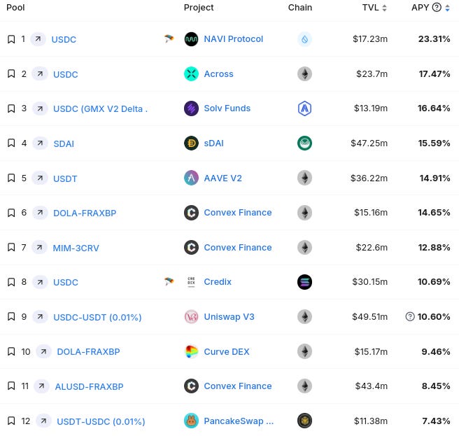This screenshot has height=436, width=459.
Task: Open the PancakeSwap project link
Action: (x=239, y=421)
